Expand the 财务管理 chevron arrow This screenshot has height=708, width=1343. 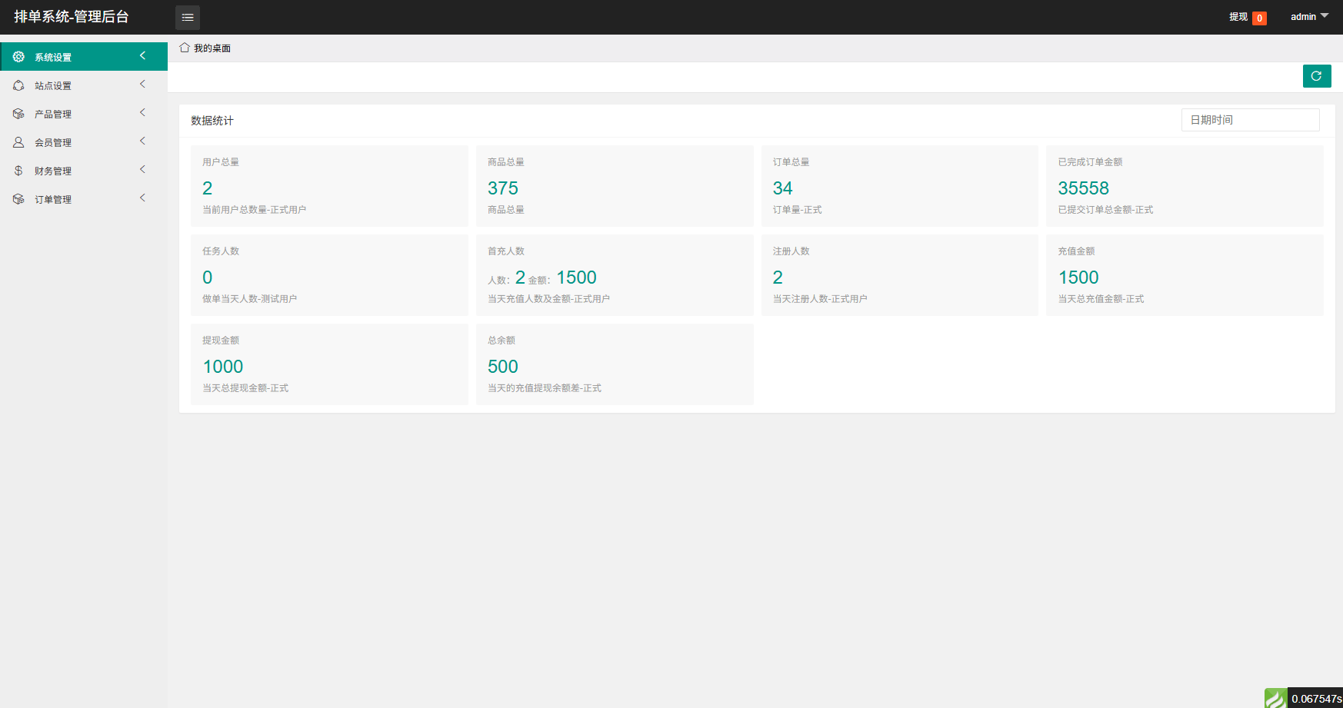point(142,170)
